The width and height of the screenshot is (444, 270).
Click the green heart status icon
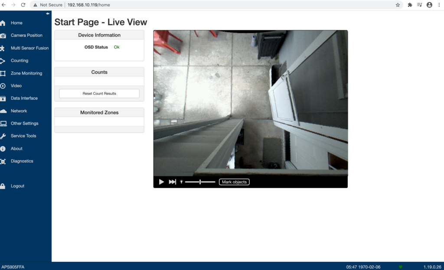(401, 267)
